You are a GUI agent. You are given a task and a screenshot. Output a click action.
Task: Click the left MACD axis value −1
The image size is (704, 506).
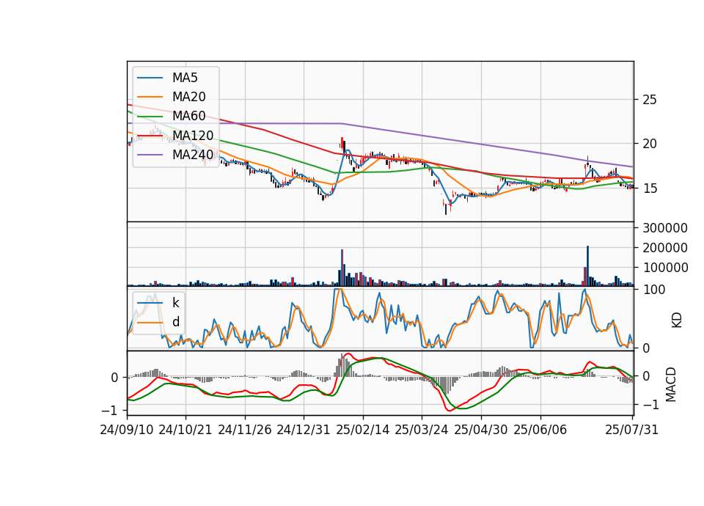tap(109, 411)
